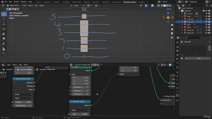212x119 pixels.
Task: Click the pan hand gizmo
Action: click(172, 29)
